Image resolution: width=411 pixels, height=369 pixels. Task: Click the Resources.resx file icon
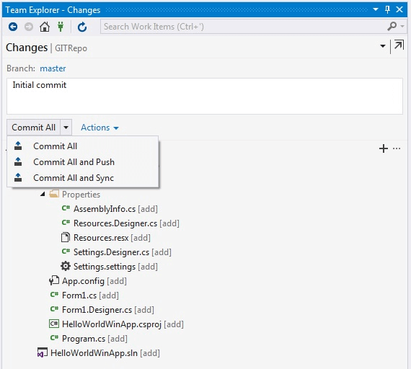tap(66, 237)
